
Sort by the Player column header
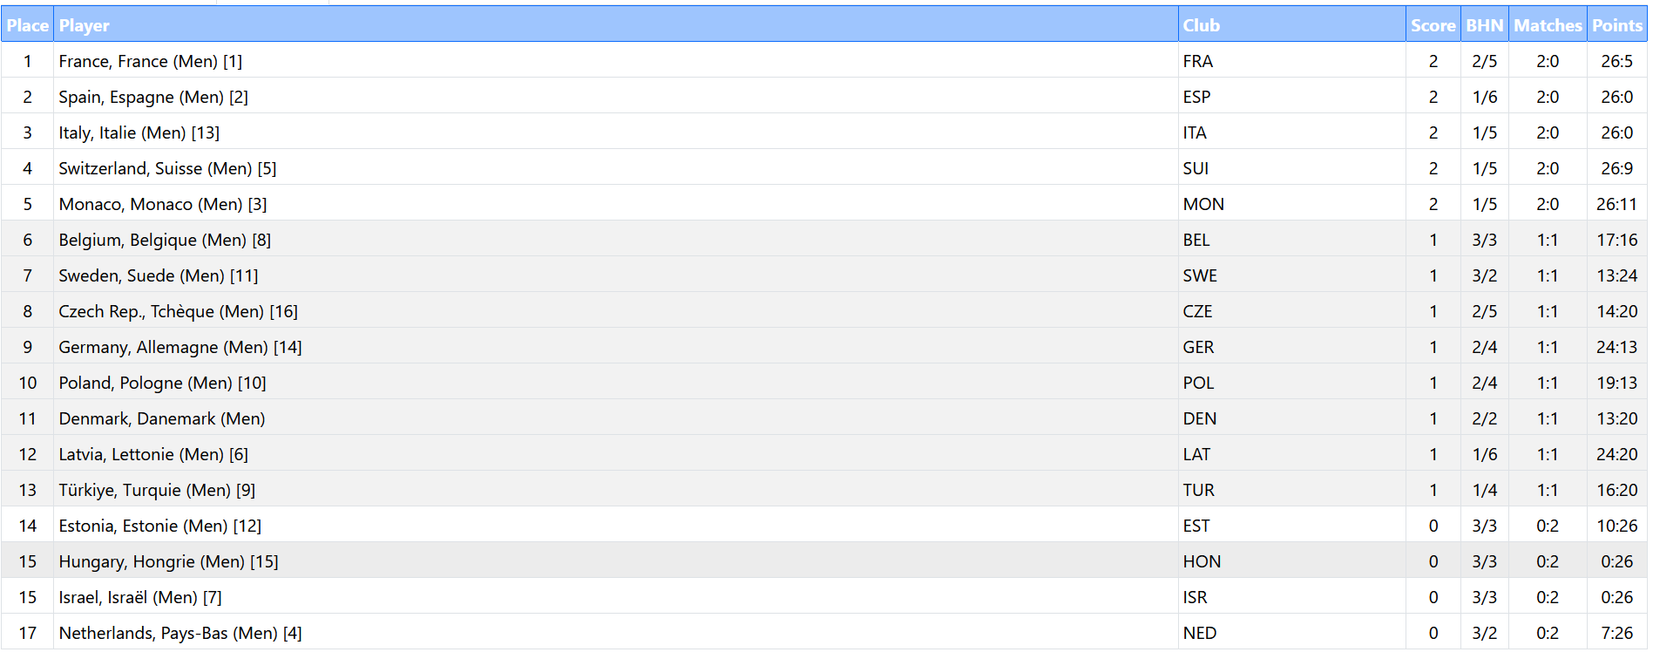85,25
